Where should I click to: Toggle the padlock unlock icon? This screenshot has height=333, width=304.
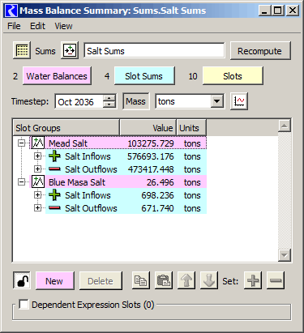22,280
